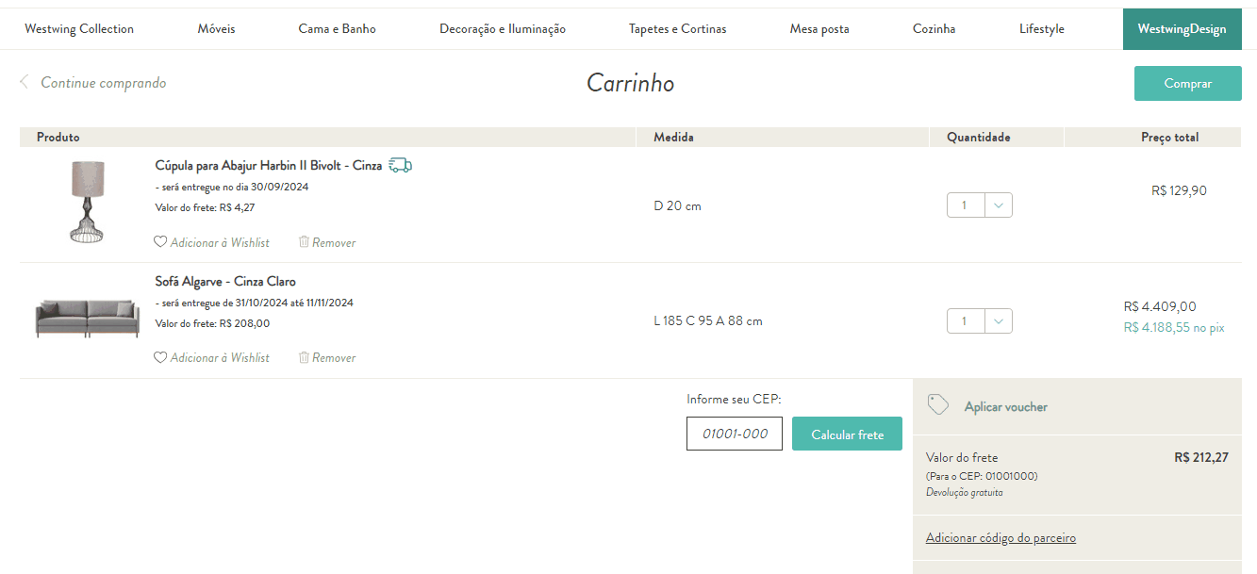Click the Devolução gratuita text
This screenshot has width=1257, height=574.
tap(964, 492)
